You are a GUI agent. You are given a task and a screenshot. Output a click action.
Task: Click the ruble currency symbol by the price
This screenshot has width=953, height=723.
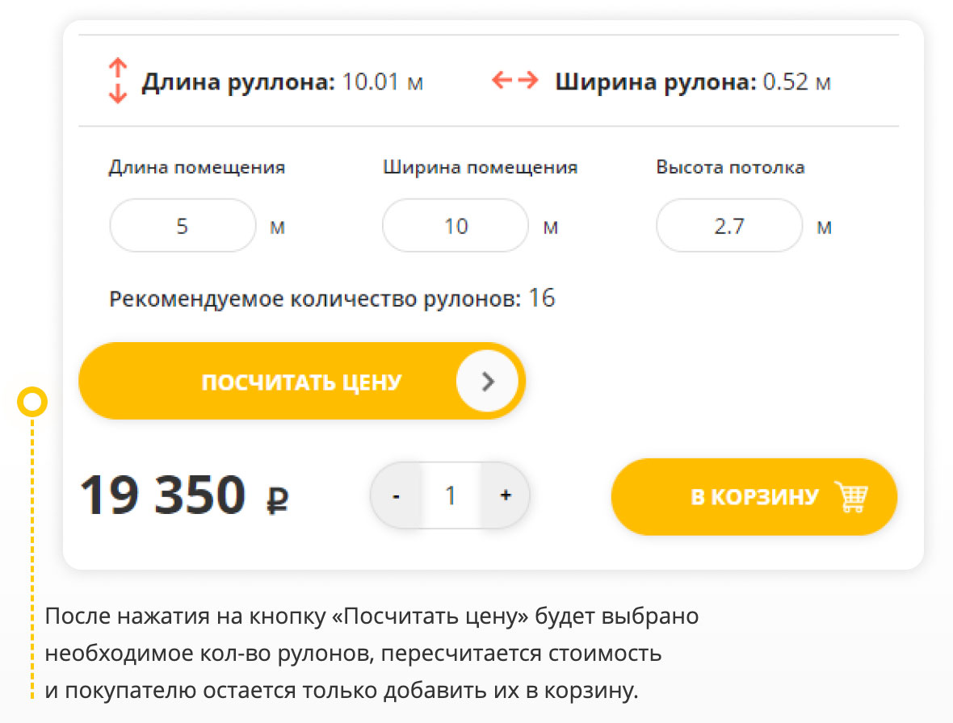(x=278, y=499)
